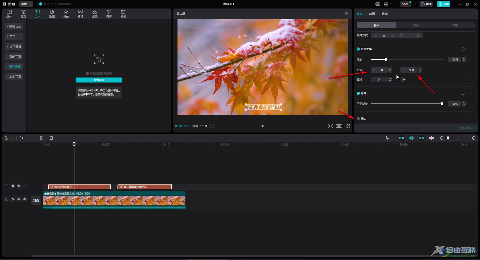Open the 转场 (transitions) panel
480x260 pixels.
(80, 14)
